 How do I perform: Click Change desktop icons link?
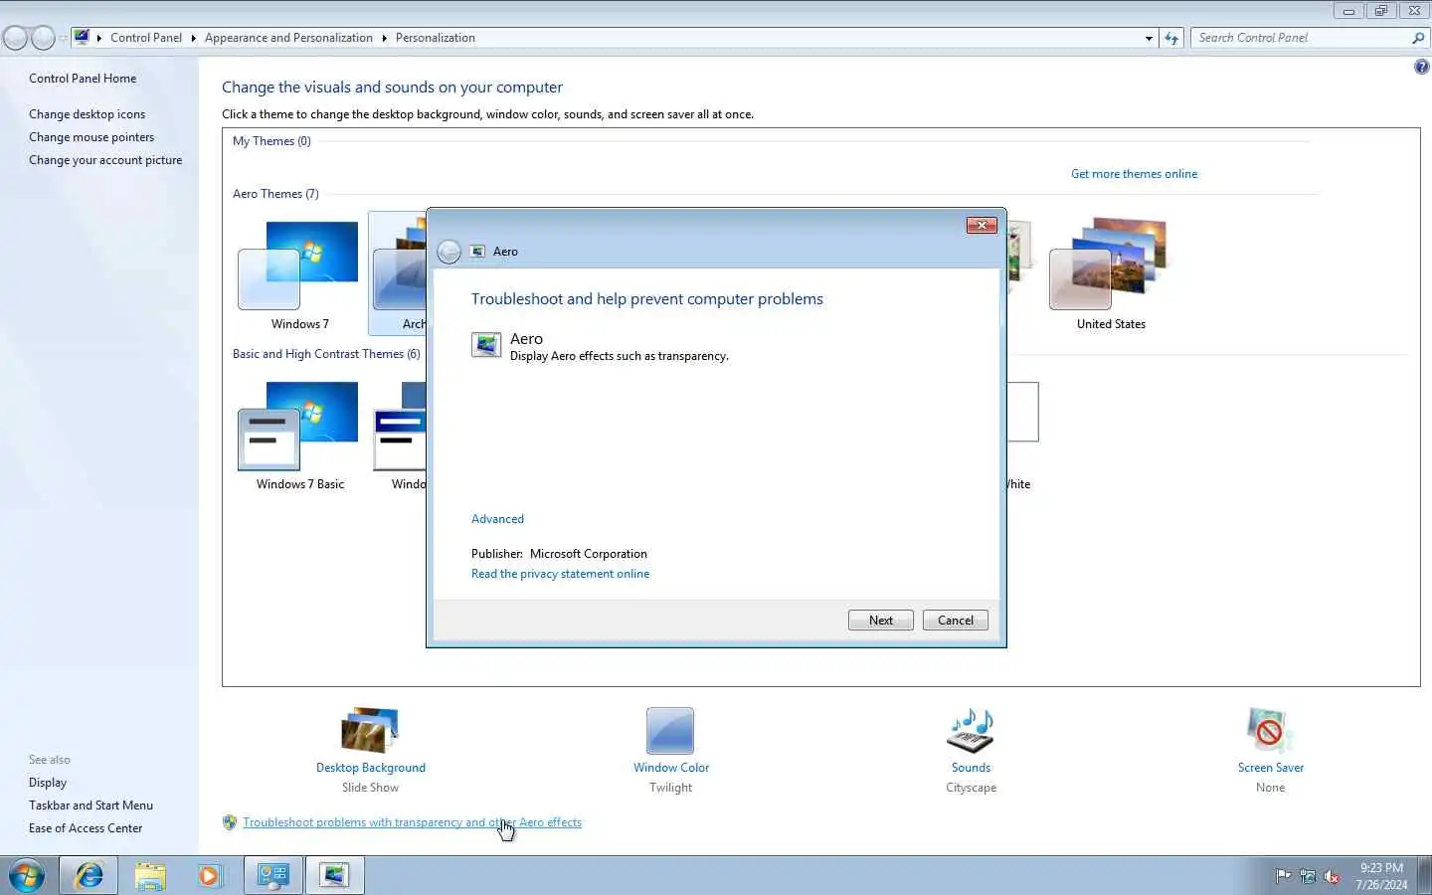87,114
